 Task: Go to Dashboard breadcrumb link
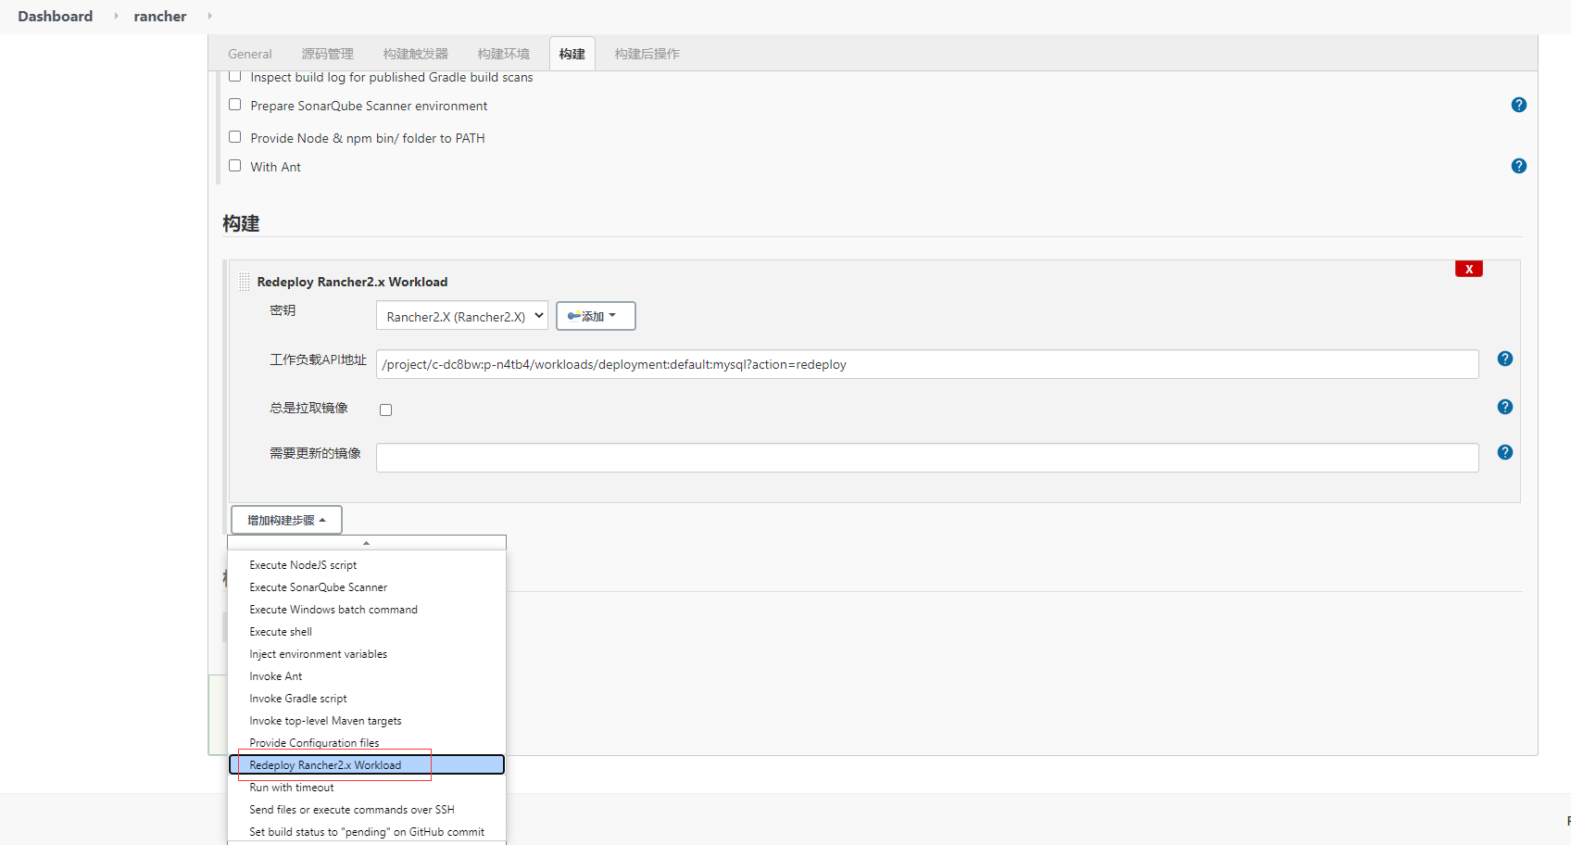tap(56, 16)
